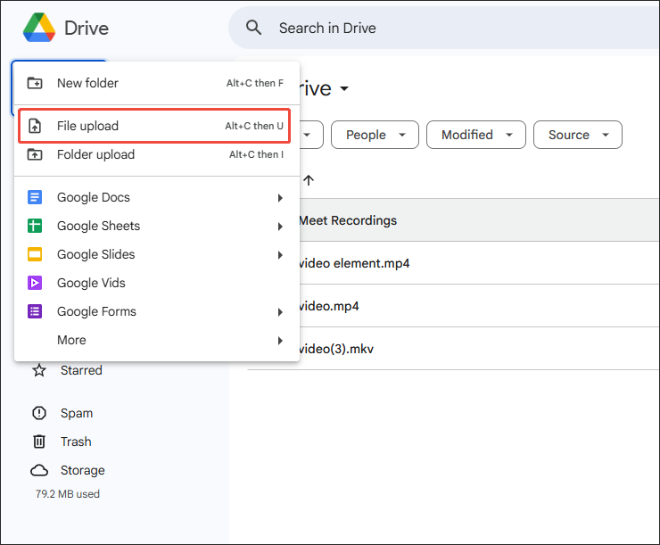This screenshot has width=660, height=545.
Task: Select Google Vids from the menu
Action: (x=91, y=283)
